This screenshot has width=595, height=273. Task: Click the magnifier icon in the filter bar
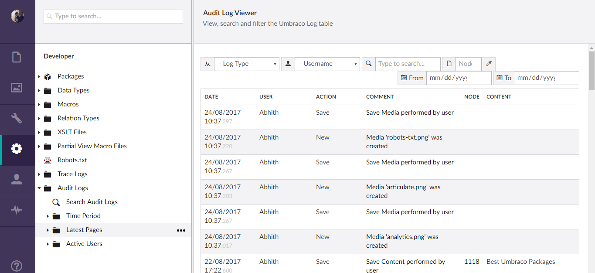368,64
